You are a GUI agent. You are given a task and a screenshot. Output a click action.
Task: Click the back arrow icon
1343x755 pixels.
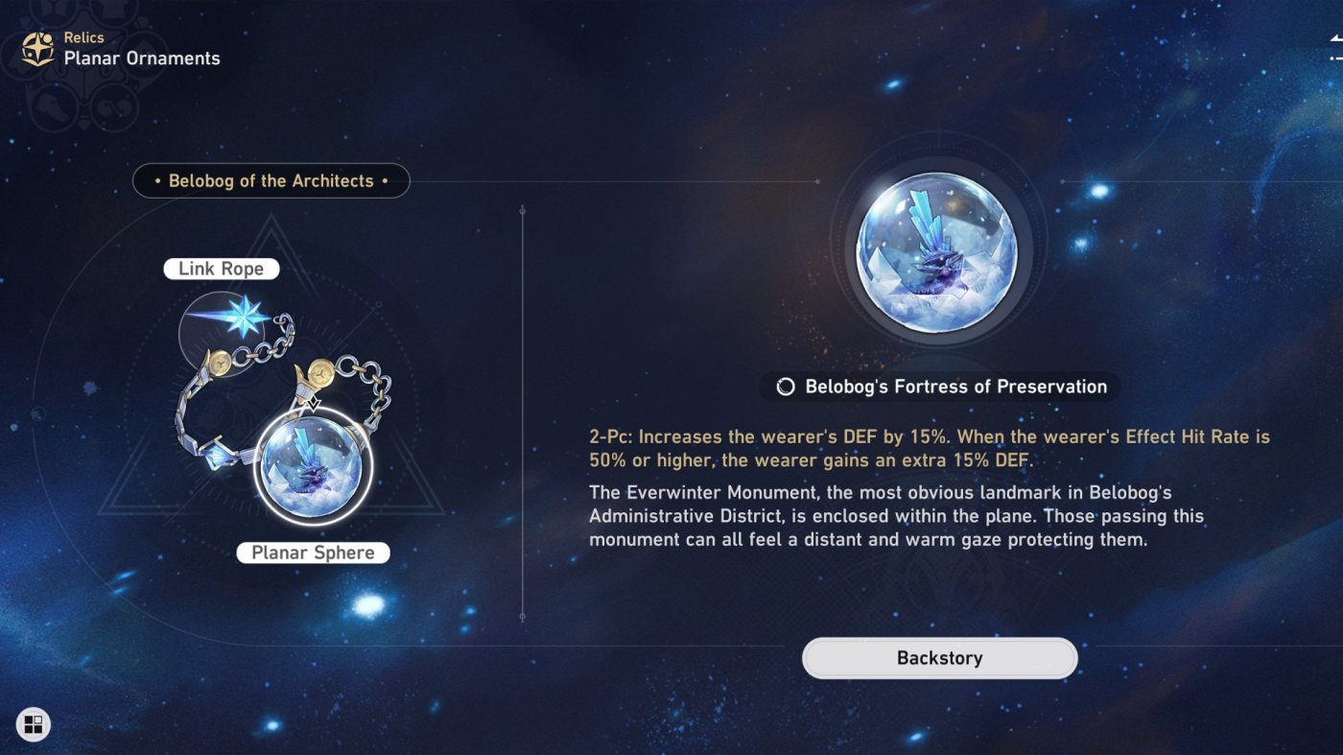pos(1335,38)
